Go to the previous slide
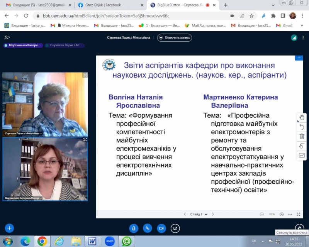 [185, 214]
